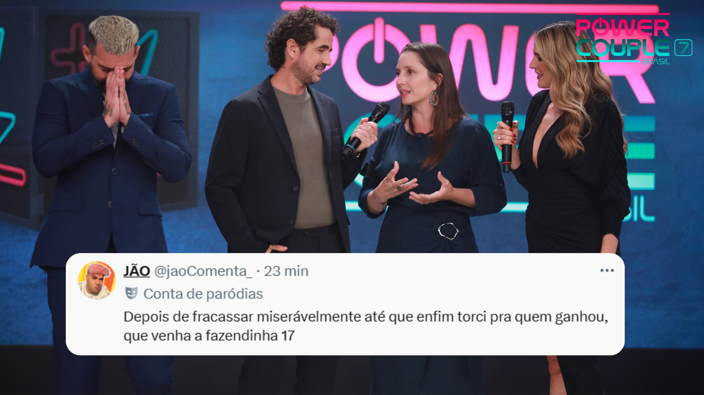Click the tweet text about fazendinha 17

[366, 326]
